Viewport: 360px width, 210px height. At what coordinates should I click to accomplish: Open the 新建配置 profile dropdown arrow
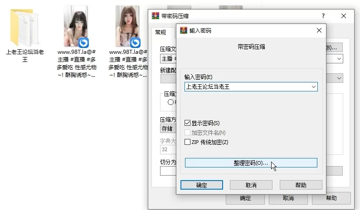pyautogui.click(x=339, y=78)
